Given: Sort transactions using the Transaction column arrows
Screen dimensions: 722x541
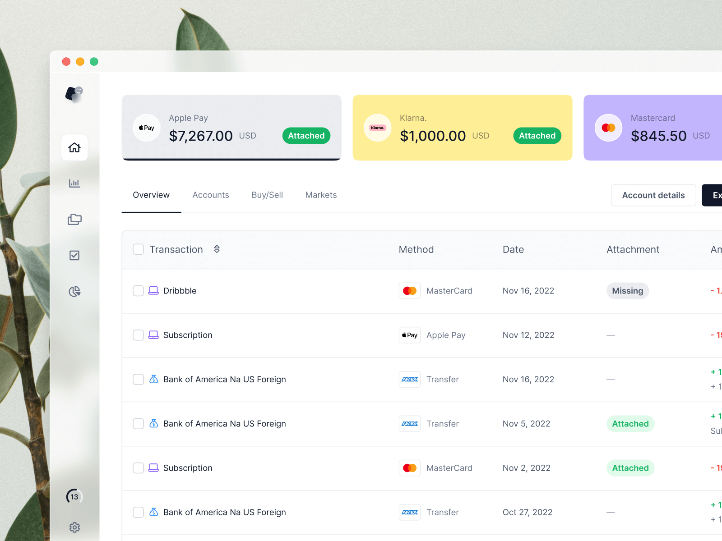Looking at the screenshot, I should [x=217, y=249].
